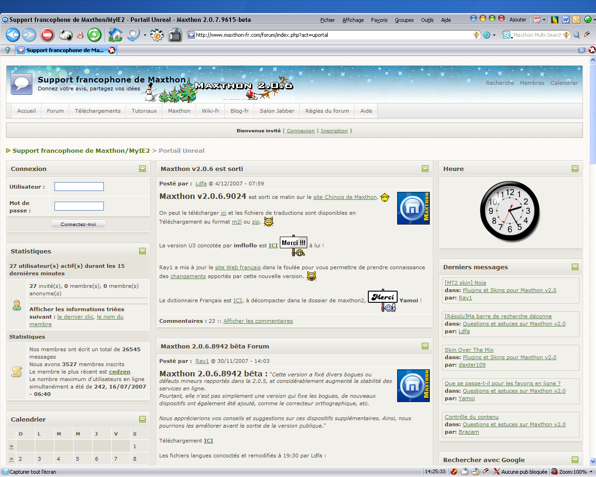Stop page loading with the red Stop icon

pyautogui.click(x=47, y=35)
